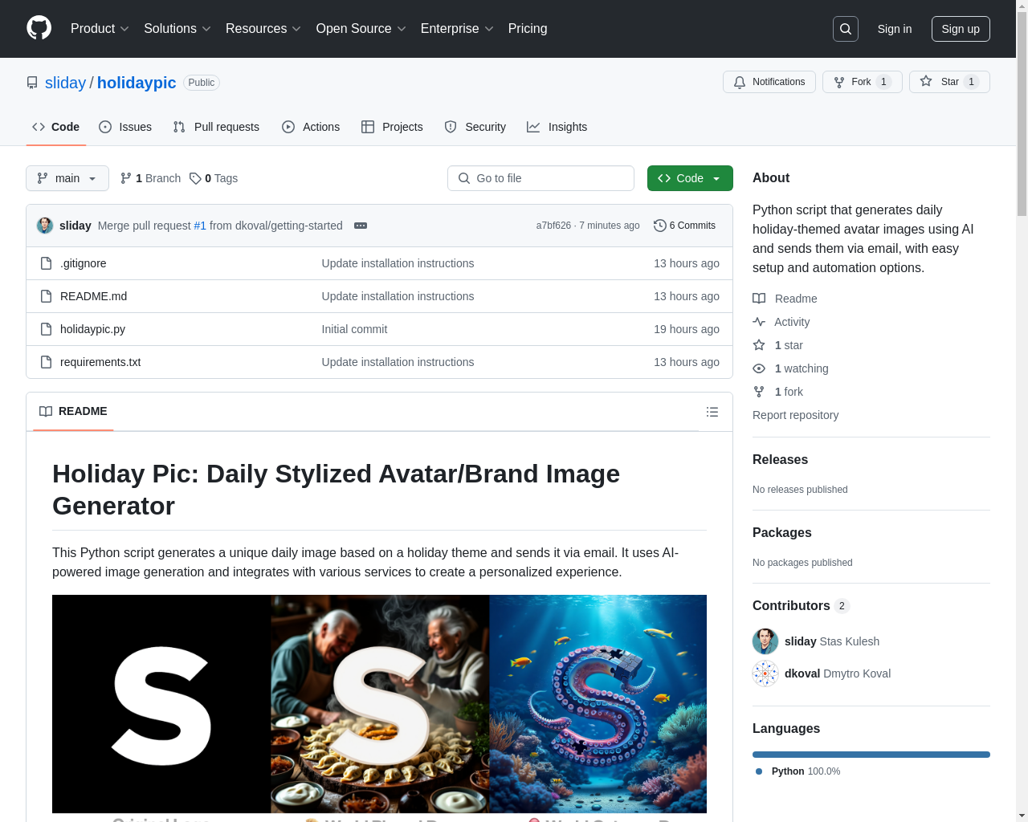Open the main branch selector dropdown

point(67,178)
